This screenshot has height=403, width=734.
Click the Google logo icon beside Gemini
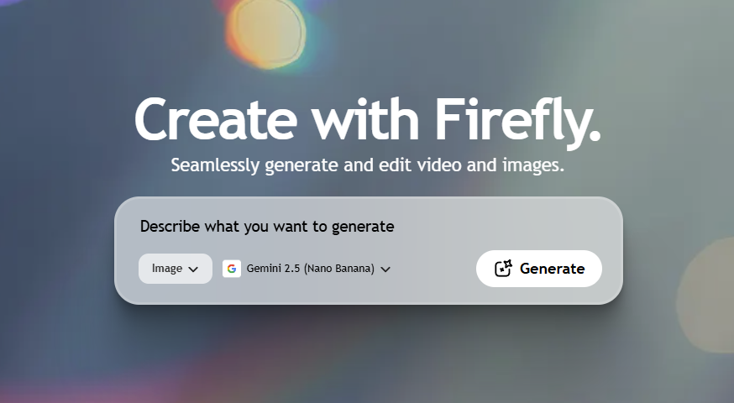[232, 269]
